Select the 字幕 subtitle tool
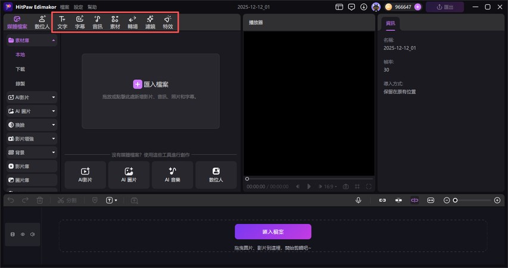Screen dimensions: 508x268 [x=80, y=23]
